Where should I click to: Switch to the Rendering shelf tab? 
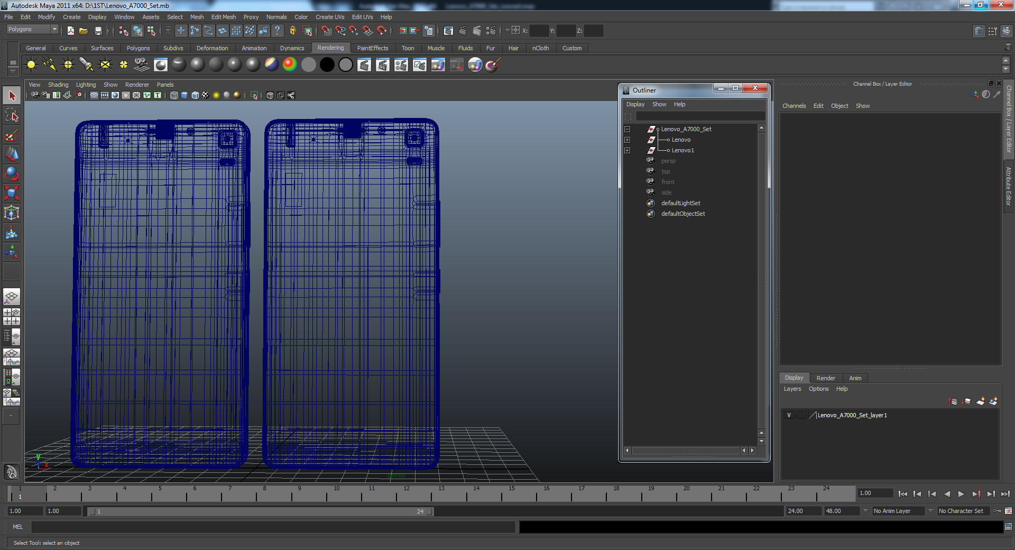(330, 48)
